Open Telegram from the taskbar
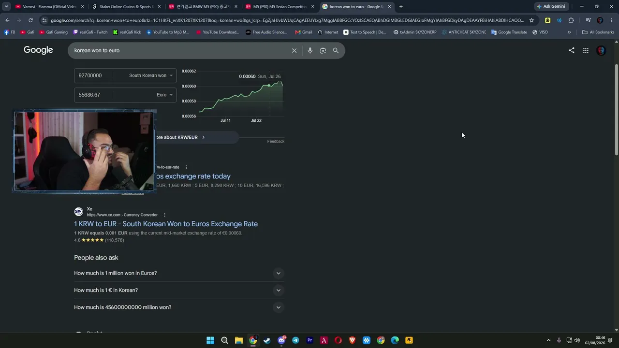Viewport: 619px width, 348px height. click(x=295, y=340)
